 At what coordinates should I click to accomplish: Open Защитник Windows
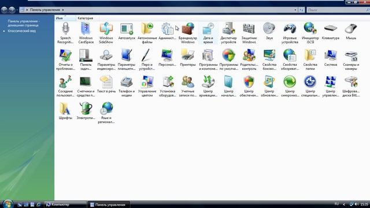249,33
